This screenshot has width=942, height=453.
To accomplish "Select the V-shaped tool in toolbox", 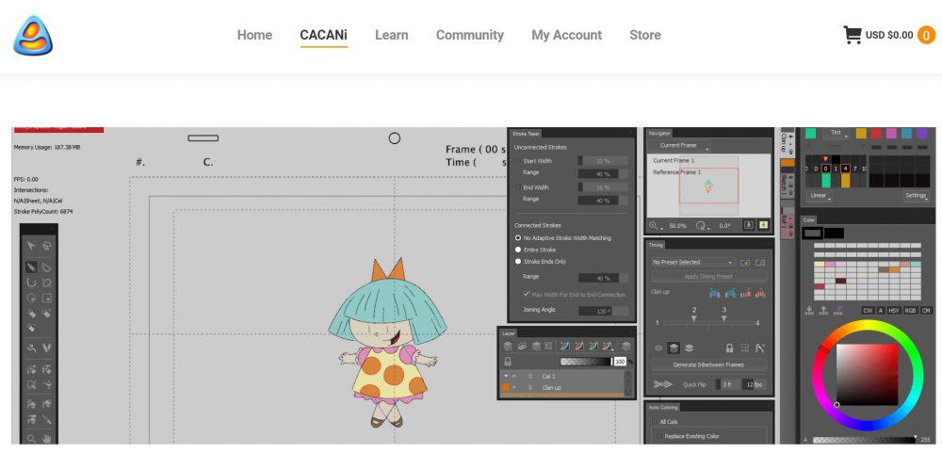I will (x=46, y=348).
